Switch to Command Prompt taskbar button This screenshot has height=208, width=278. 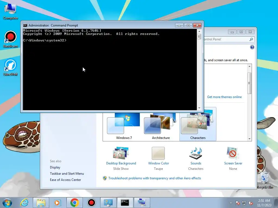pos(125,203)
